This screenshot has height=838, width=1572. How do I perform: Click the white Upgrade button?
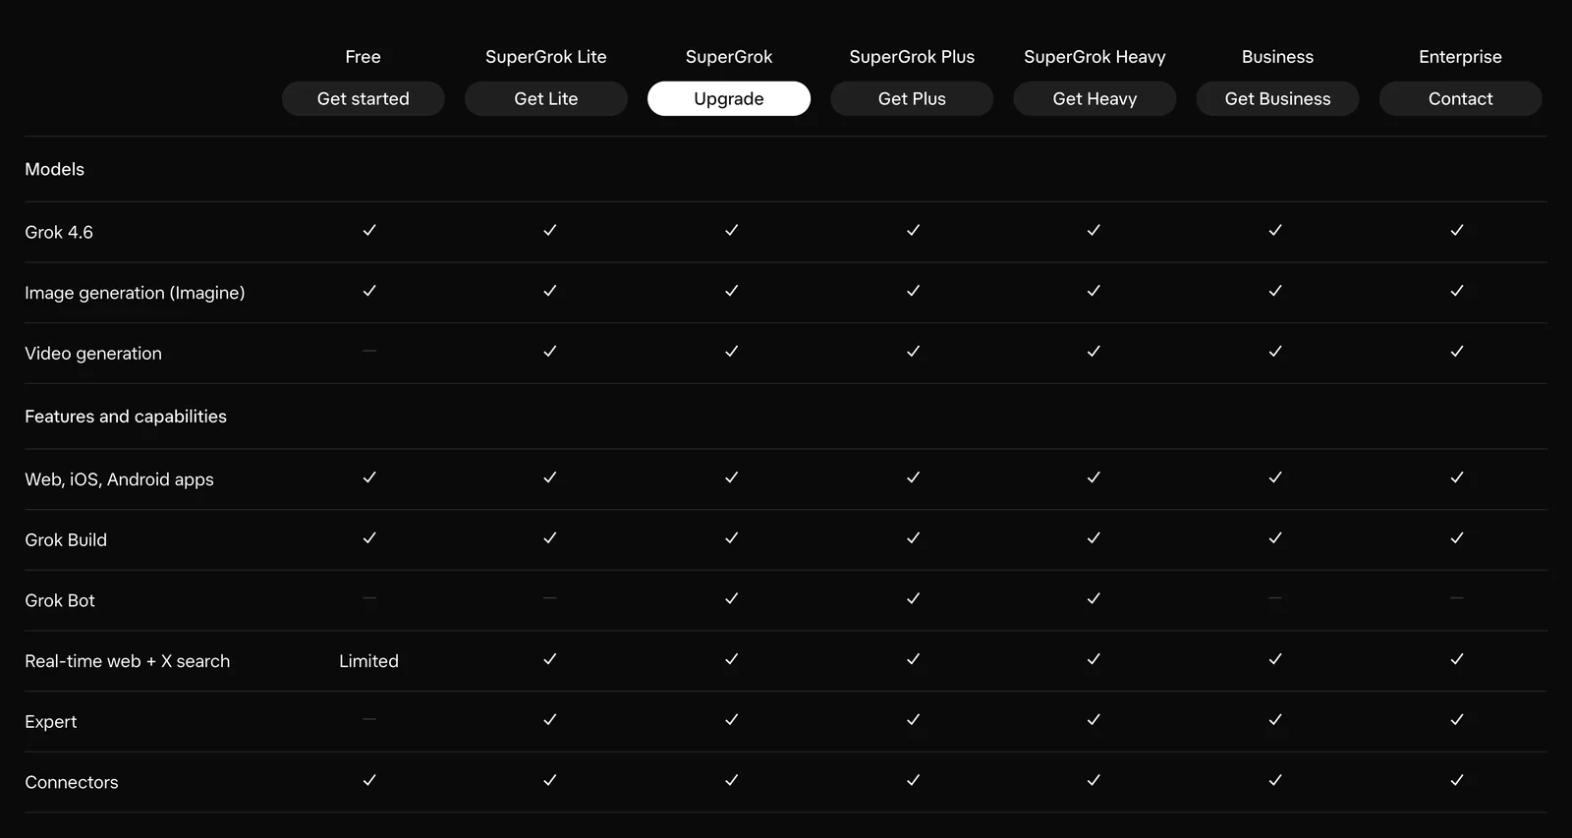point(729,98)
